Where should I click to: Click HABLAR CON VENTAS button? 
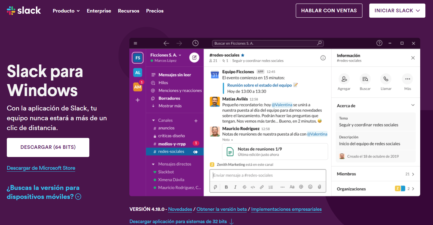click(x=329, y=11)
